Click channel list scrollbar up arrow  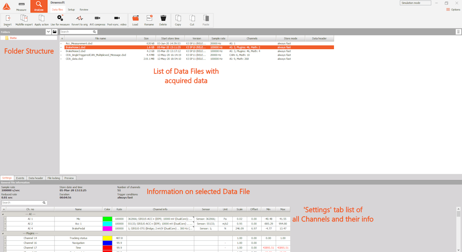(x=458, y=209)
